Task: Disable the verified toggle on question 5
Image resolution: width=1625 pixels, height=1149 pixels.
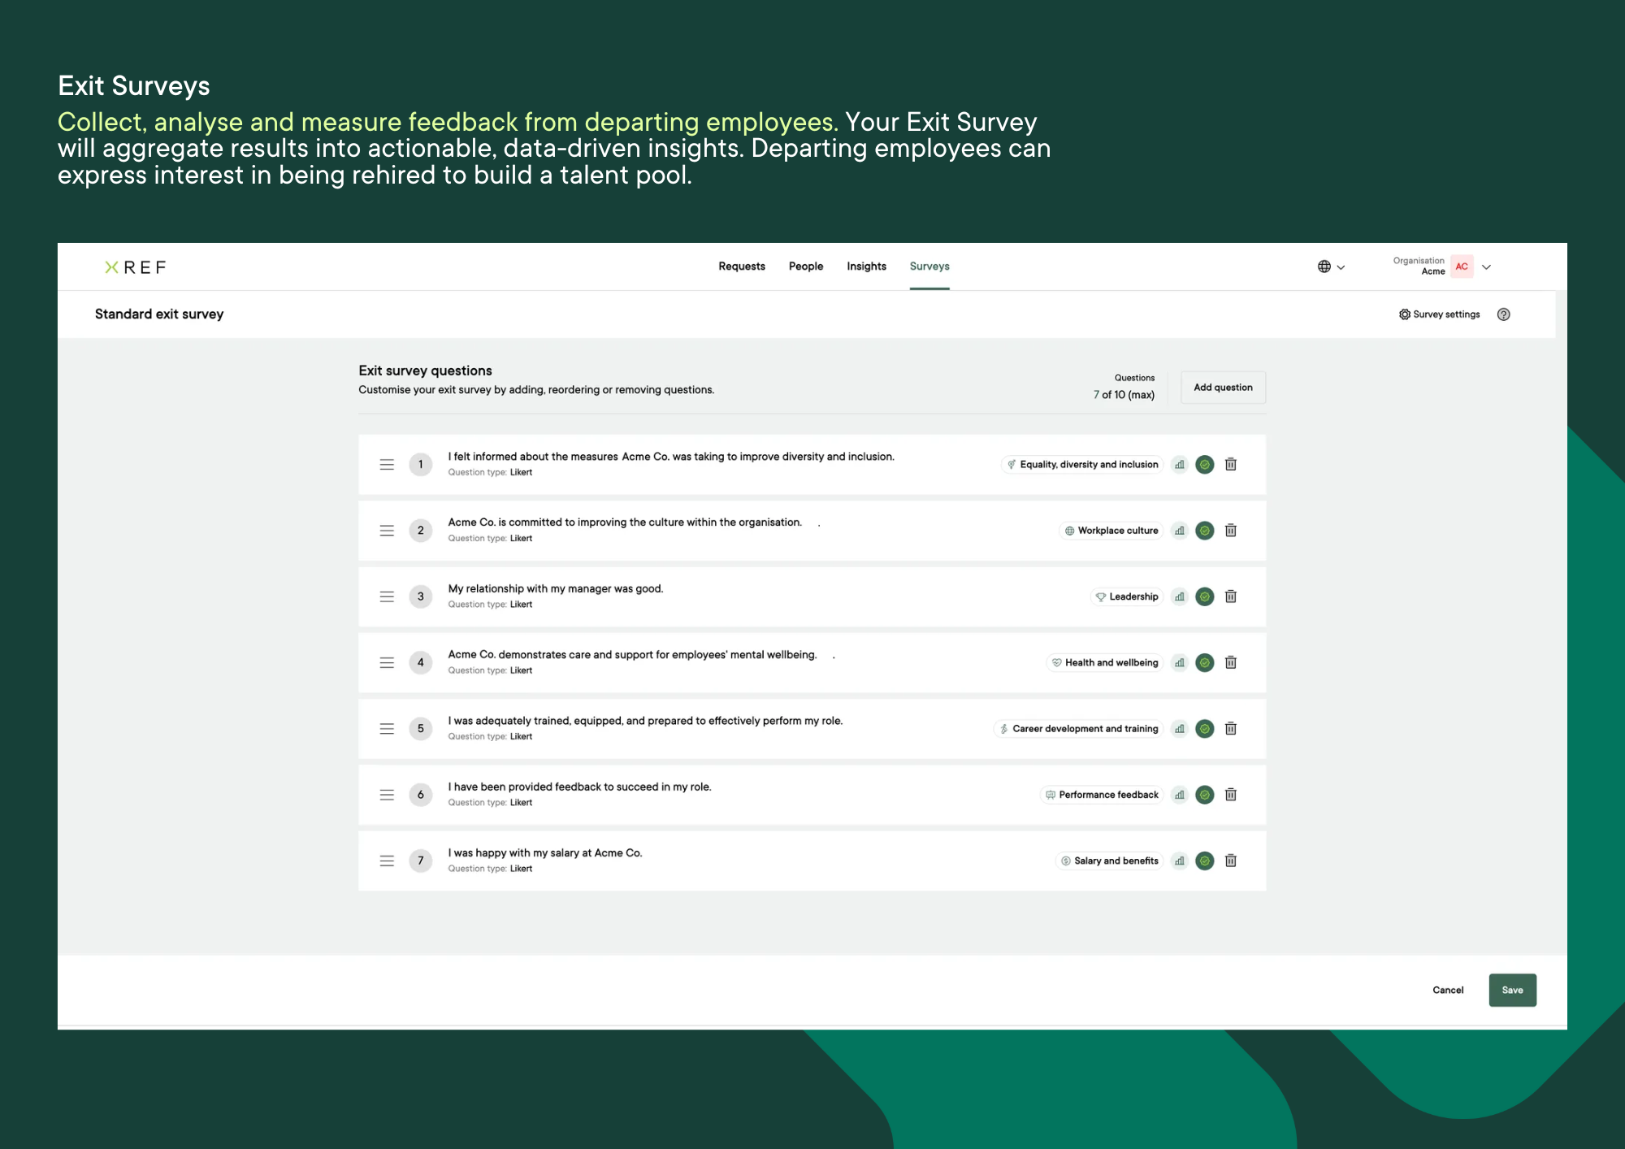Action: (x=1205, y=728)
